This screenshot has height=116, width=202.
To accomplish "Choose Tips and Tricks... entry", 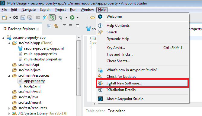I will pyautogui.click(x=143, y=54).
